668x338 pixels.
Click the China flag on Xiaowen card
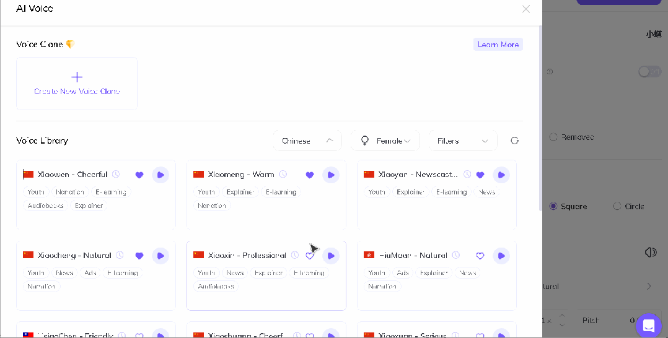tap(28, 174)
